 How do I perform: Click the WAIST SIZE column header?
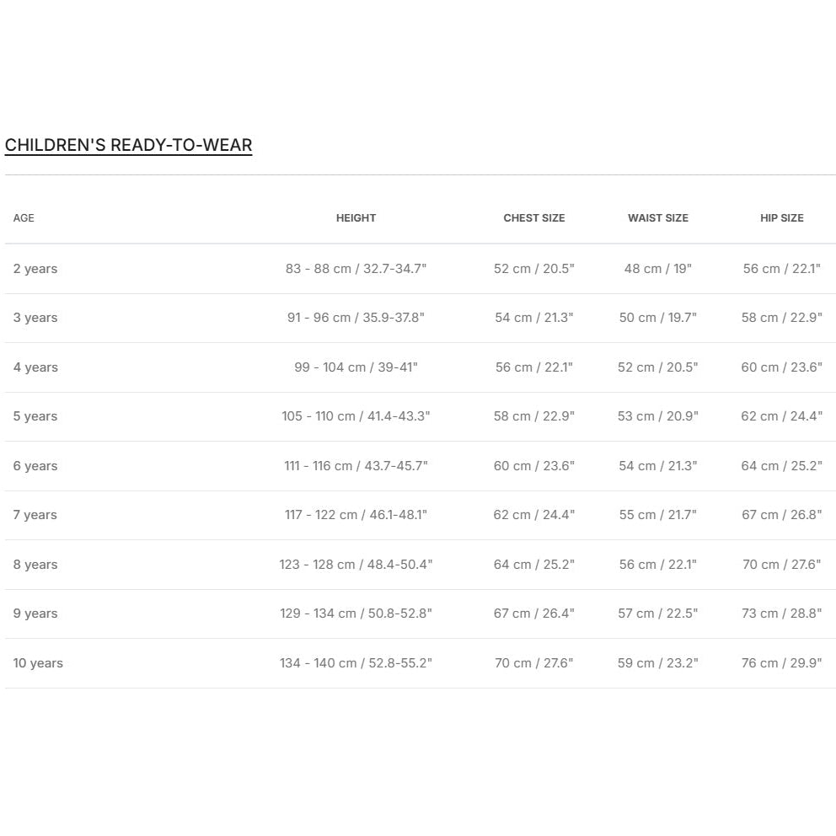click(x=658, y=218)
